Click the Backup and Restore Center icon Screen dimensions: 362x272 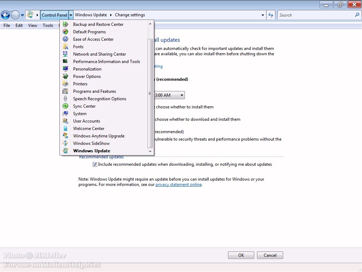coord(65,24)
